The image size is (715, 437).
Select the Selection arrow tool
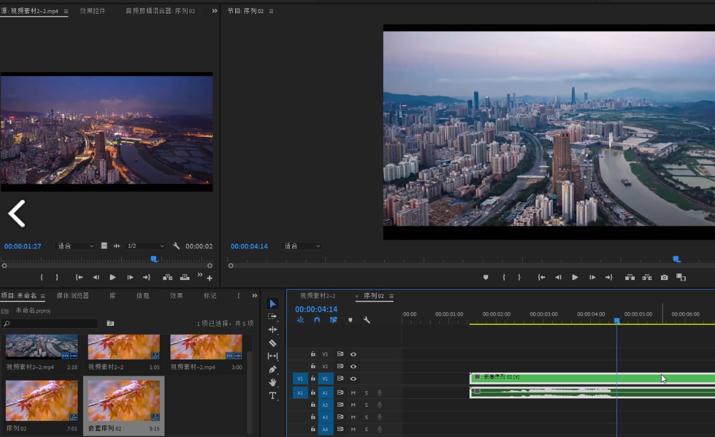pyautogui.click(x=273, y=304)
